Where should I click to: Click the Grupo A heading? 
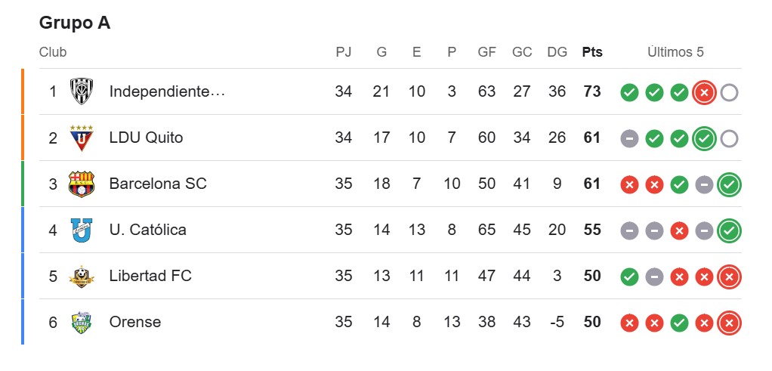pyautogui.click(x=75, y=23)
